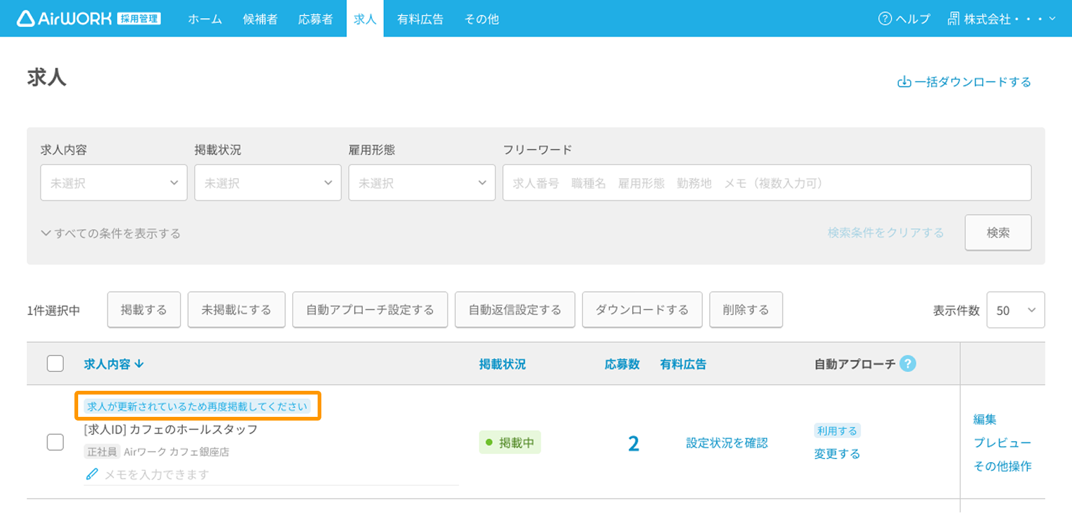Click the ダウンロードする button

tap(642, 310)
